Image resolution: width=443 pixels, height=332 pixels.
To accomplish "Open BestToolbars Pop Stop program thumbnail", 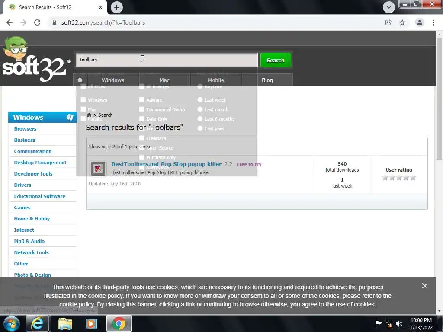I will (98, 169).
